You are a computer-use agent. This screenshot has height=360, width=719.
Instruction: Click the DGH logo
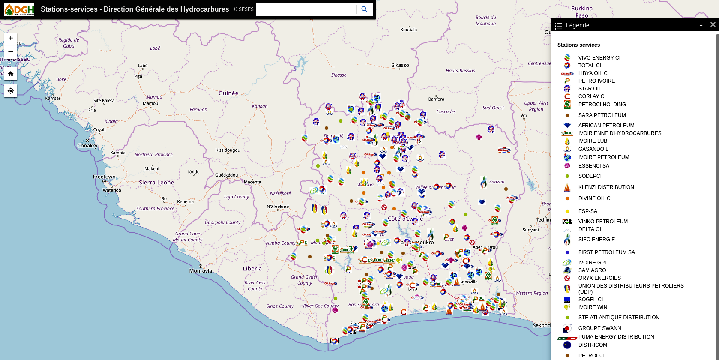click(19, 9)
